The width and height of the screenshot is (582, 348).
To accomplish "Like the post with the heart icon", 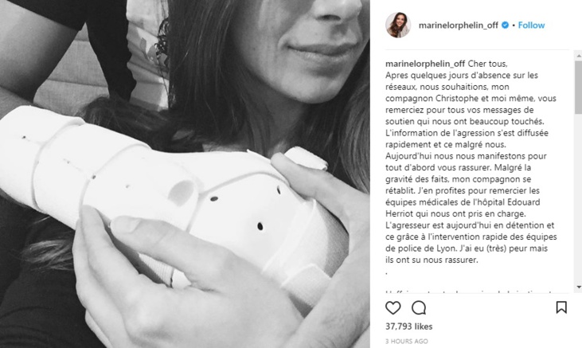I will pos(393,308).
